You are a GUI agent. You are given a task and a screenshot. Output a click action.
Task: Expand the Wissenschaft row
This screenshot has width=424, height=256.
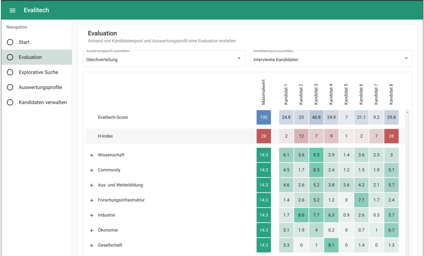91,155
